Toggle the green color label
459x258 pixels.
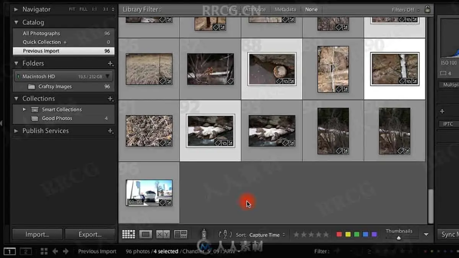pyautogui.click(x=356, y=234)
